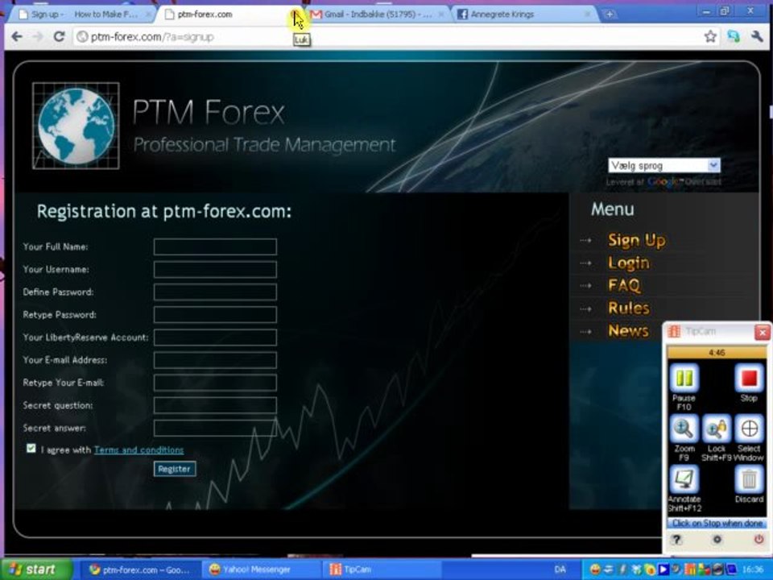Viewport: 773px width, 580px height.
Task: Go back in the browser
Action: [17, 36]
